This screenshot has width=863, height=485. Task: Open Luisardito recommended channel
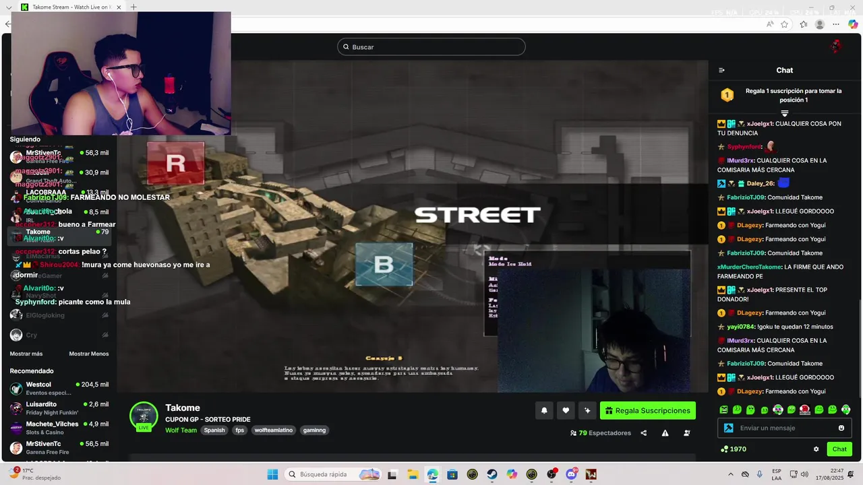point(59,408)
